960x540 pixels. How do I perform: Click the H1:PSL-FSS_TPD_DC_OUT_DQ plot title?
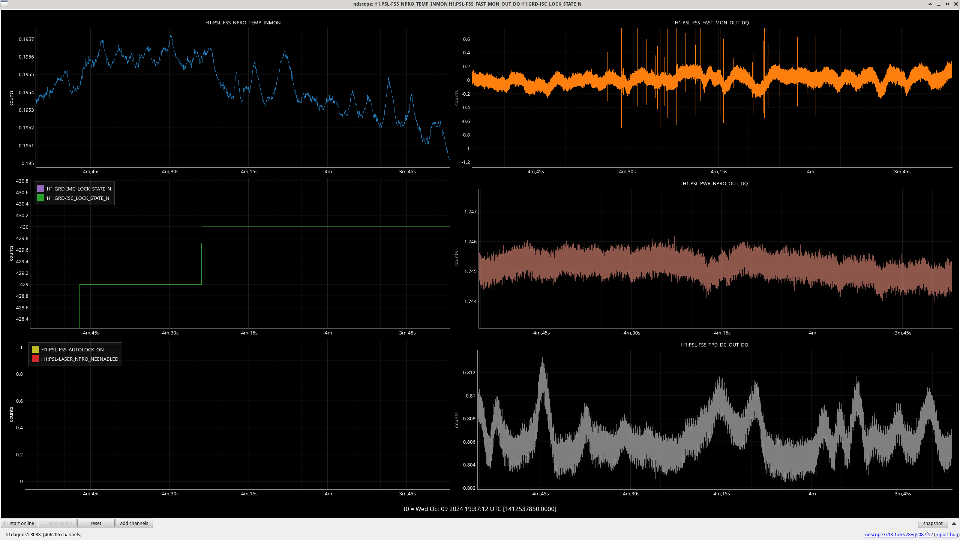tap(714, 345)
